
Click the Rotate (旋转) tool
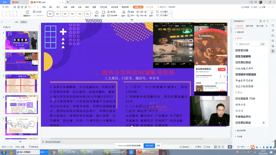tap(131, 12)
